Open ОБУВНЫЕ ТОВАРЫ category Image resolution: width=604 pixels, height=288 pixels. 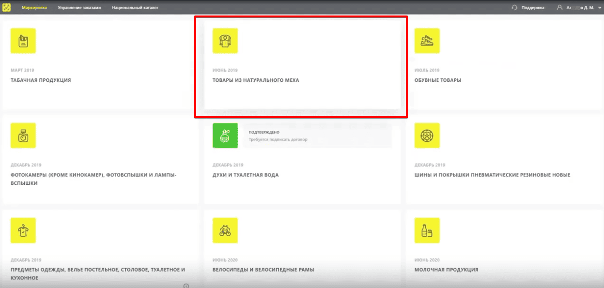click(x=438, y=80)
